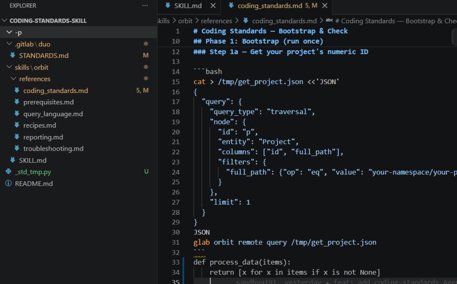Viewport: 457px width, 284px height.
Task: Open coding_standards.md in explorer tree
Action: pyautogui.click(x=56, y=91)
